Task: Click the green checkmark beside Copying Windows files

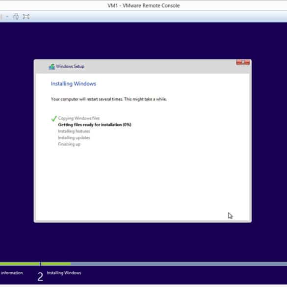Action: tap(54, 118)
